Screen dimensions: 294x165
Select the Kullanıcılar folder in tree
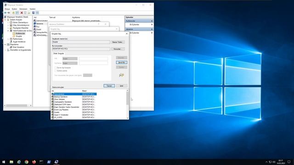tap(20, 33)
